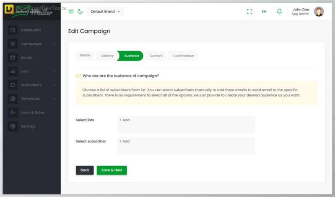
Task: Enter fullscreen mode via top bar icon
Action: click(249, 12)
